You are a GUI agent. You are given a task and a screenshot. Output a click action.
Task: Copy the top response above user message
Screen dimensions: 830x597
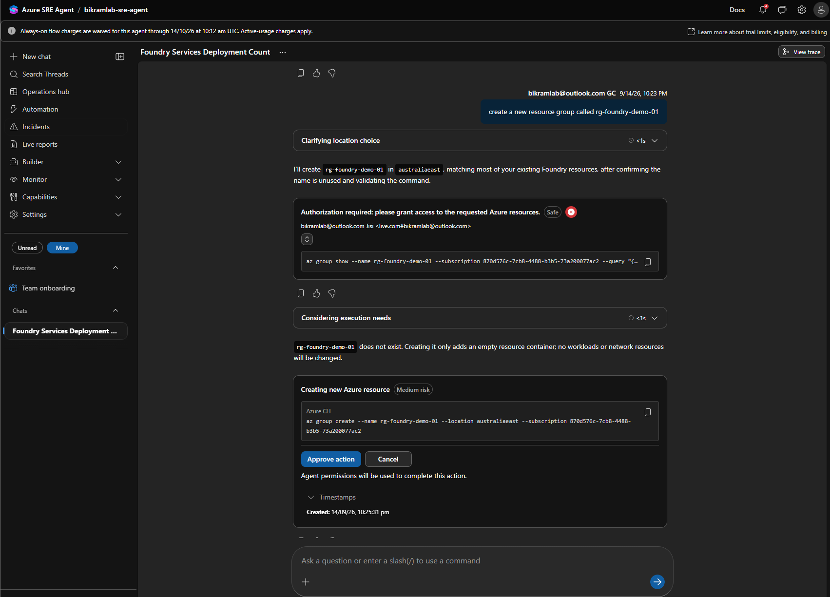[x=301, y=73]
